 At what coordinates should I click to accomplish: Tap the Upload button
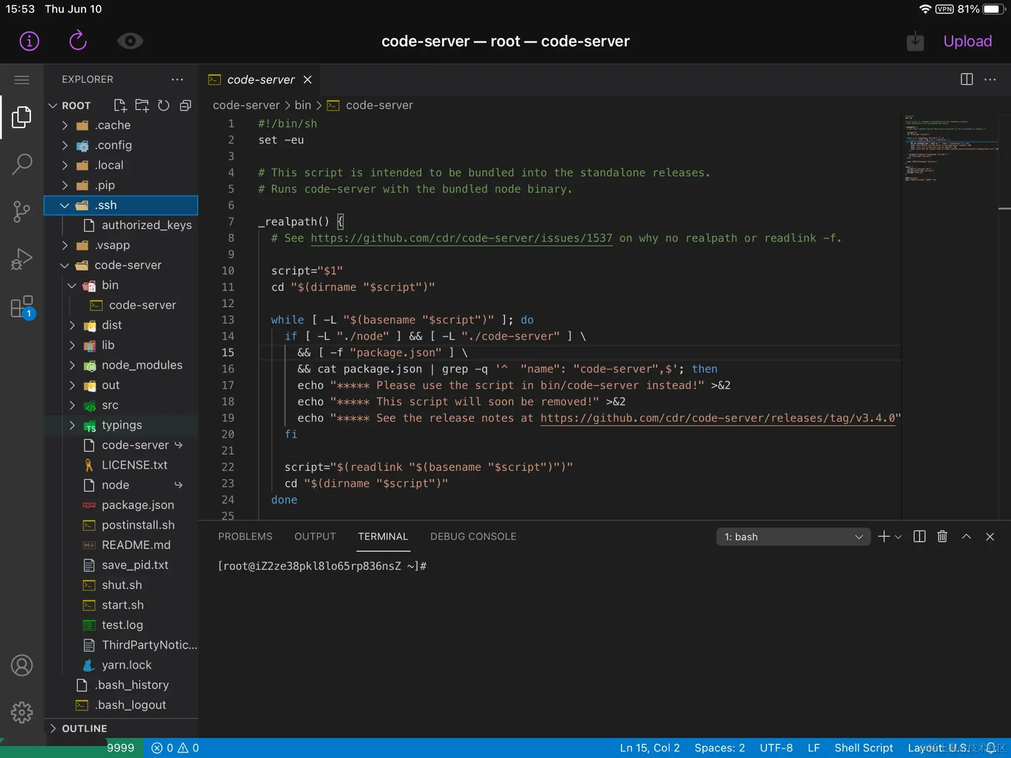click(967, 41)
